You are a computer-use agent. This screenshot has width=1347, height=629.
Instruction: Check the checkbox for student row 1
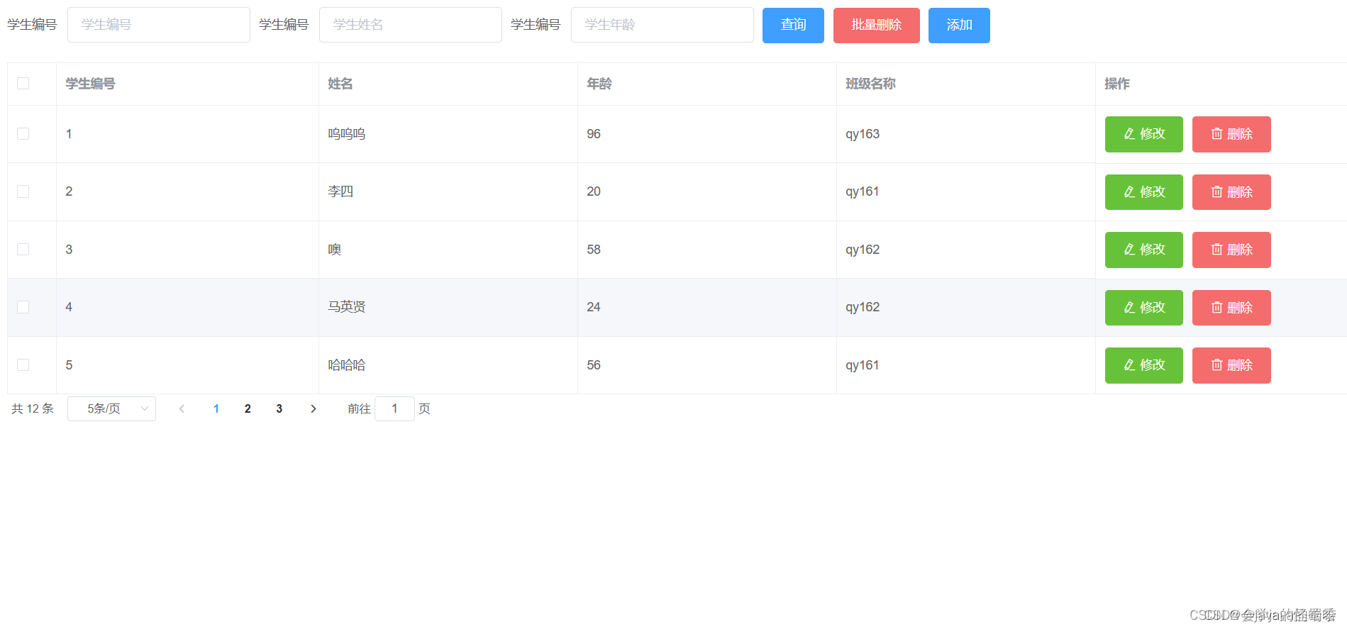(x=23, y=134)
